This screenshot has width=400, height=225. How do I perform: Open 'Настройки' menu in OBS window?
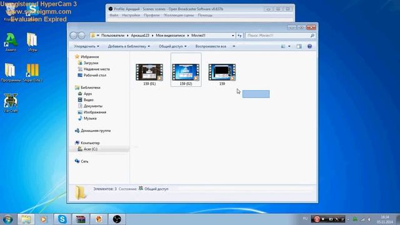point(131,15)
